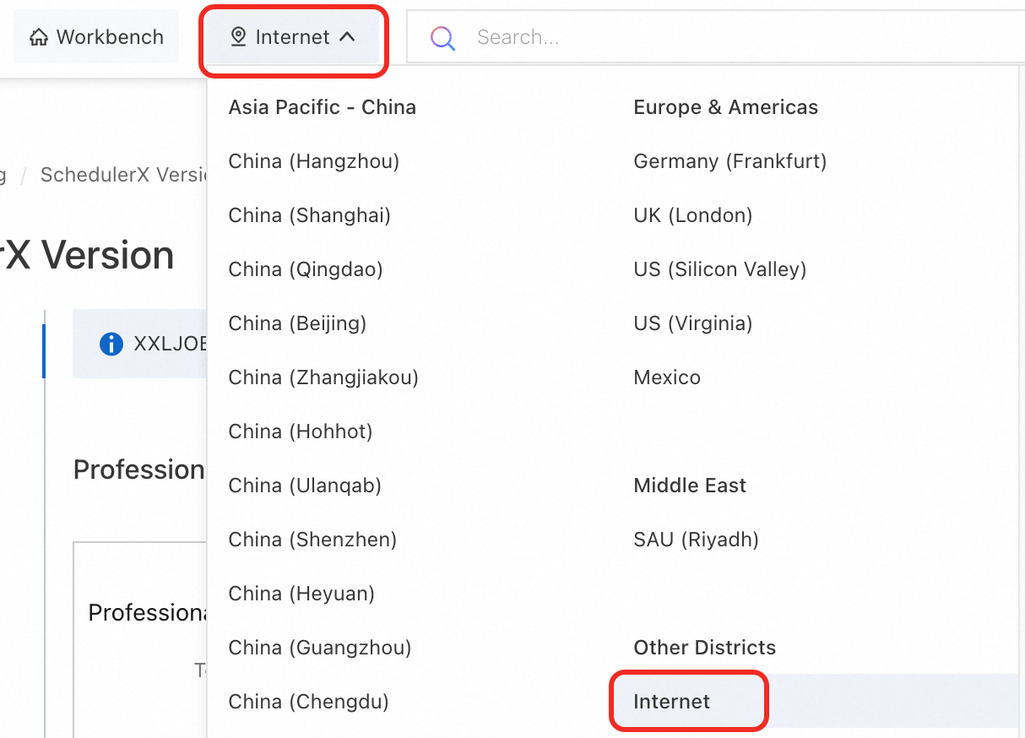This screenshot has height=738, width=1025.
Task: Click the location pin icon beside Internet
Action: 238,37
